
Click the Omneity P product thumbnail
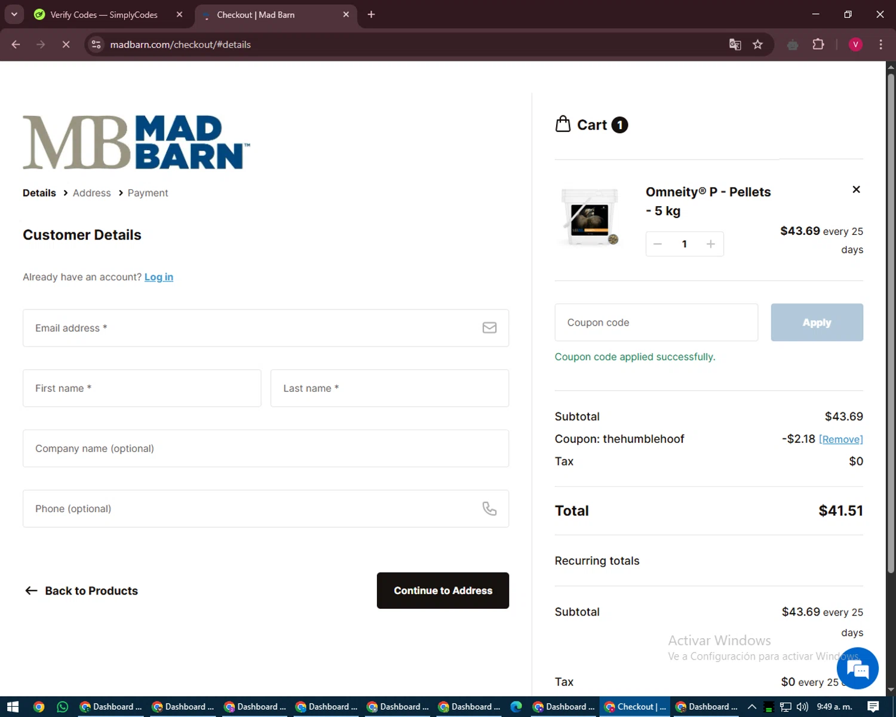point(590,216)
